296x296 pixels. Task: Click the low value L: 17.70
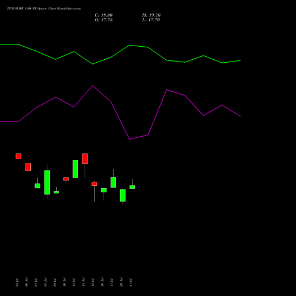pos(151,20)
